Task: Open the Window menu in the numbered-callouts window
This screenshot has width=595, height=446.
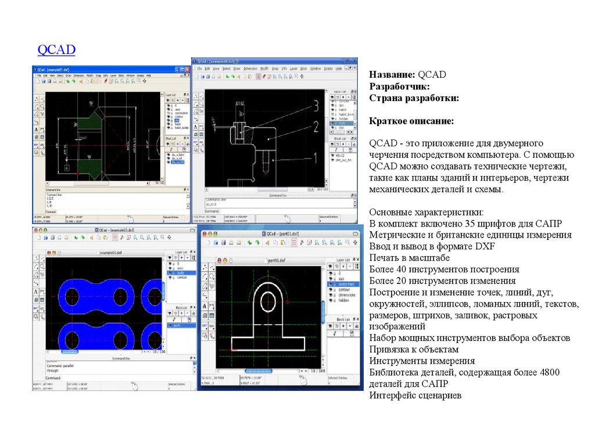Action: [316, 69]
